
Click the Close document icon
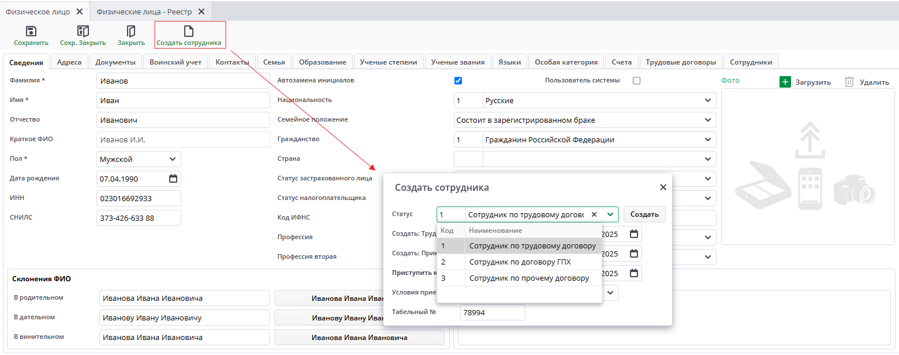point(131,31)
